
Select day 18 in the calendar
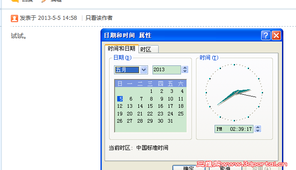(181, 106)
